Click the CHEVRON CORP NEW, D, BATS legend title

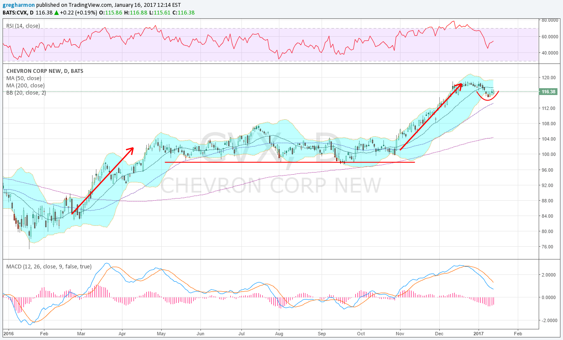[x=45, y=71]
